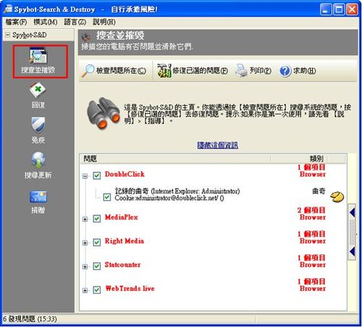Open the 模式(M) menu
The width and height of the screenshot is (362, 327).
46,22
